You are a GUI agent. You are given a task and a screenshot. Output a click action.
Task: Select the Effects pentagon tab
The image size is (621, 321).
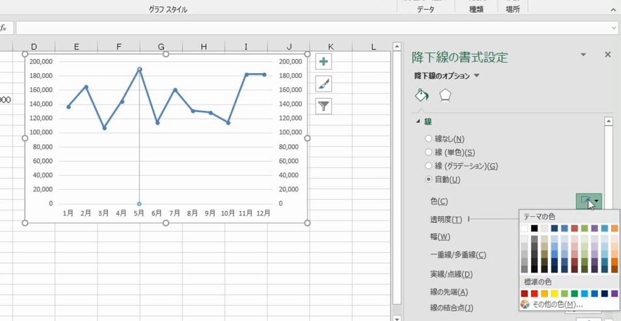(x=446, y=96)
